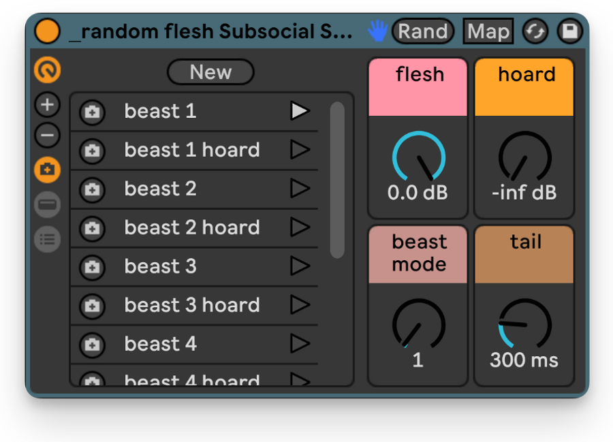The height and width of the screenshot is (442, 613).
Task: Select the 'beast 1 hoard' variation name
Action: point(192,150)
